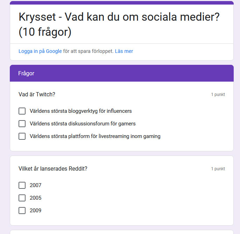Click the purple Frågor section header
The image size is (240, 234).
(122, 73)
